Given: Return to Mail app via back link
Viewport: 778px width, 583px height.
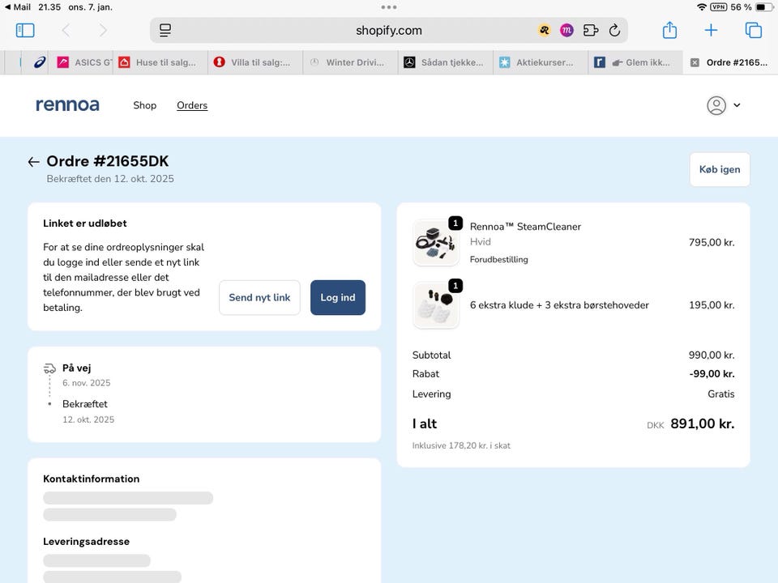Looking at the screenshot, I should (x=18, y=7).
